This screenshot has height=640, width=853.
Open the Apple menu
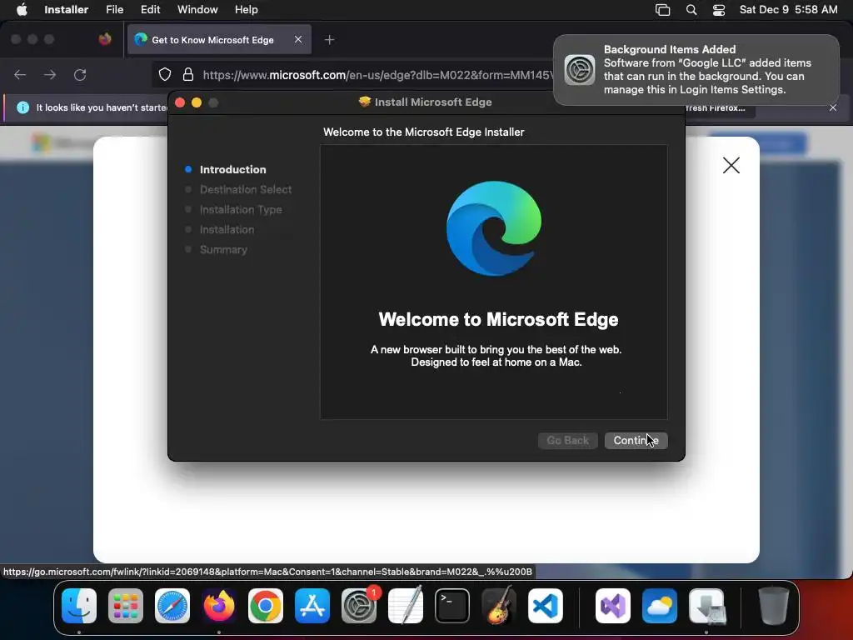pyautogui.click(x=22, y=10)
